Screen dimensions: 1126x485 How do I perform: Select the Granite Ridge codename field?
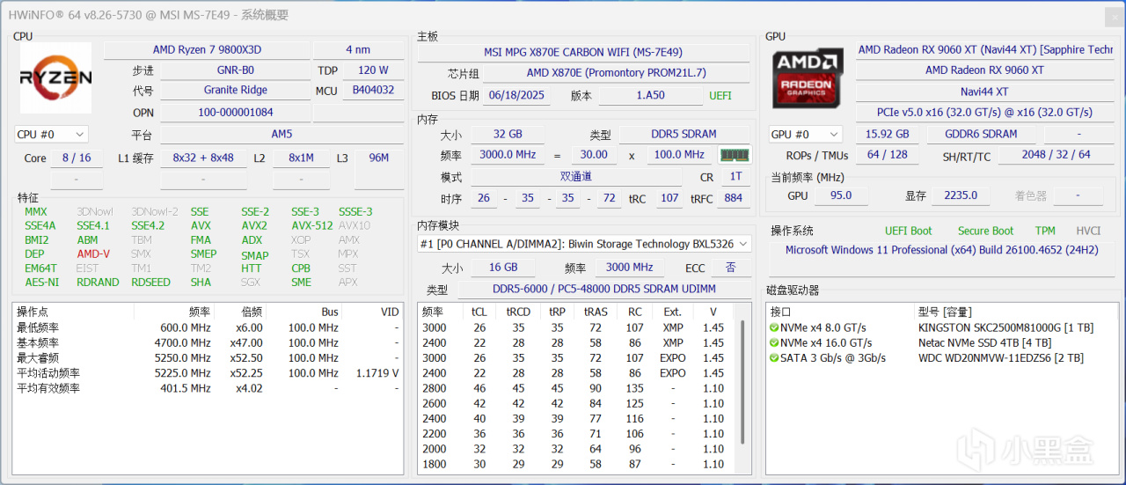(x=235, y=91)
